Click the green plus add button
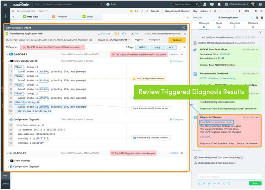 coord(5,17)
